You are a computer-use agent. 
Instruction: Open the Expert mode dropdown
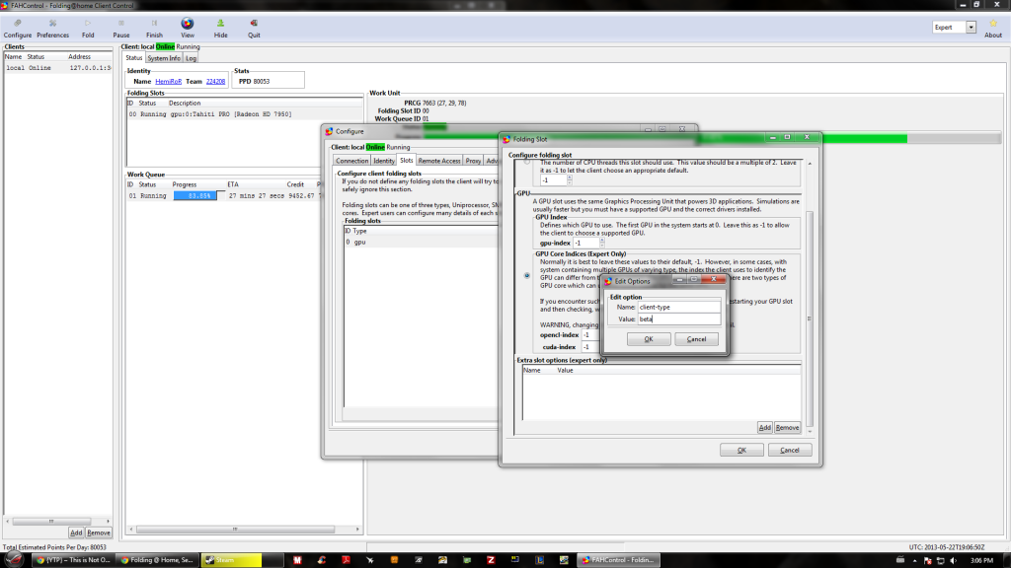click(x=971, y=27)
